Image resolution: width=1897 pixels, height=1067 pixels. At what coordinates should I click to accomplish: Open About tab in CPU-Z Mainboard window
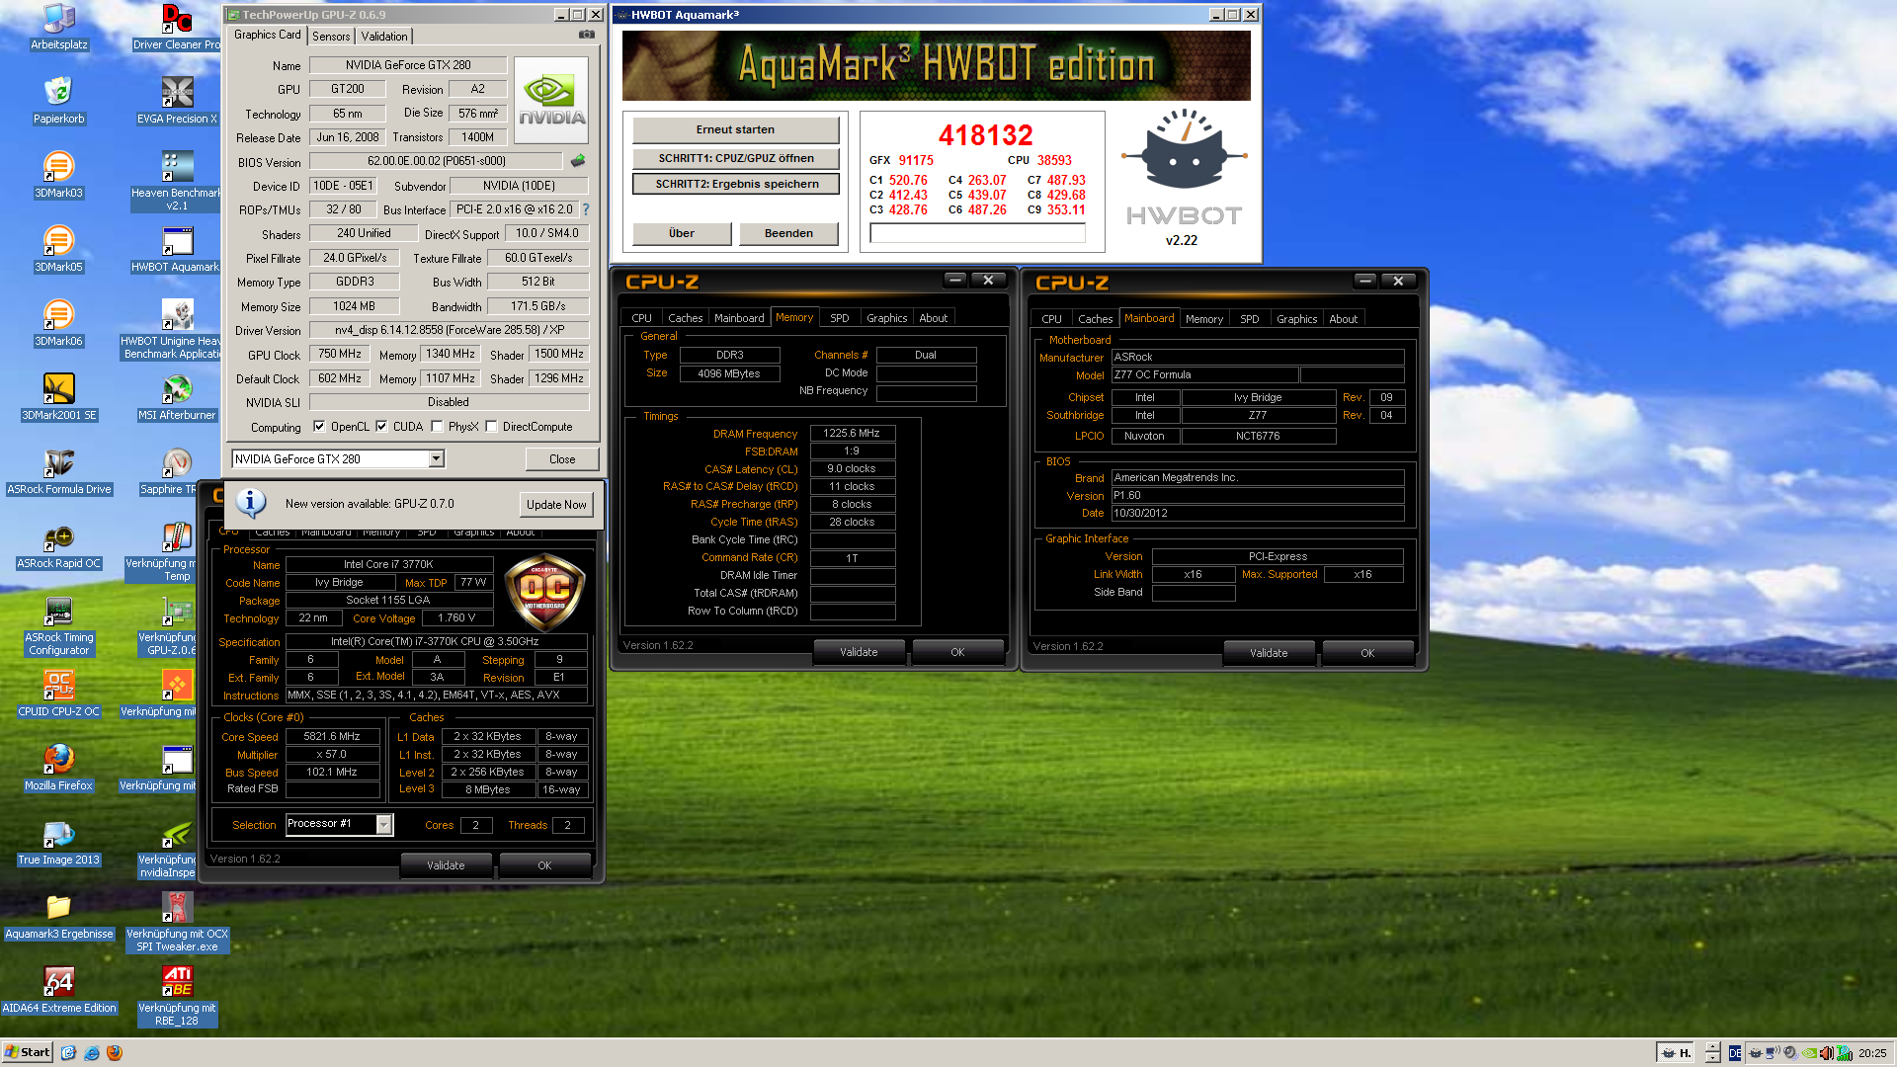click(x=1343, y=319)
